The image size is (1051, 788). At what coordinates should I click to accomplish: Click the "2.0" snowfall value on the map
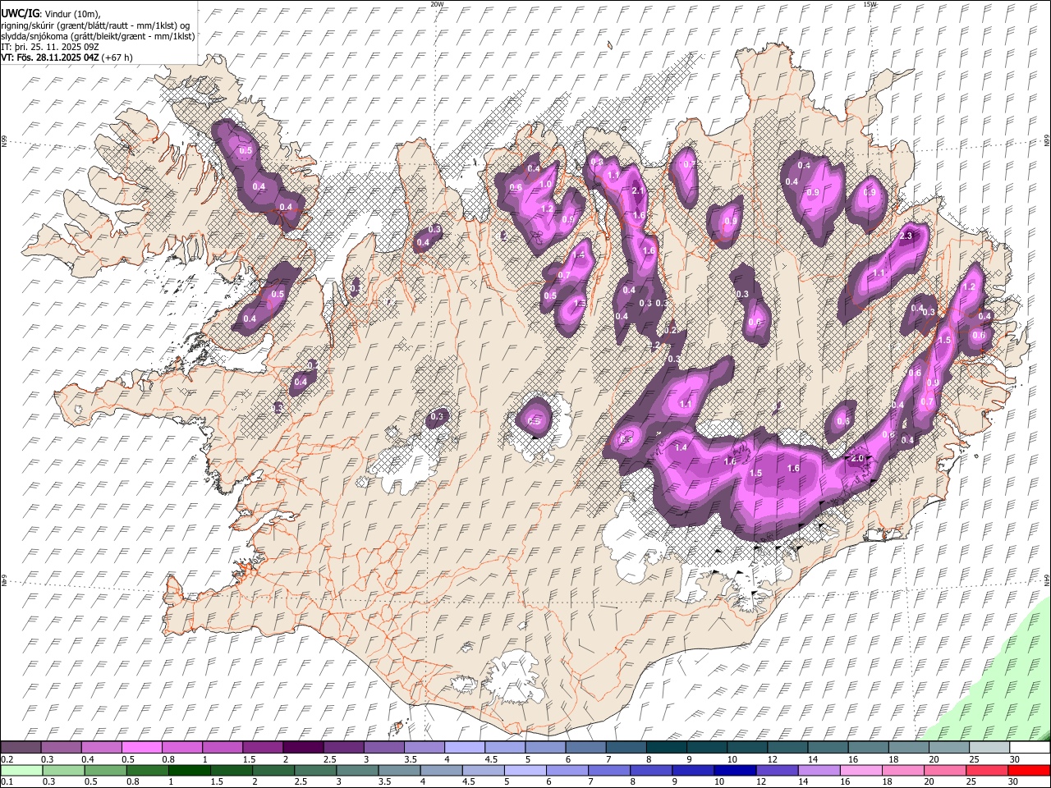tap(857, 458)
